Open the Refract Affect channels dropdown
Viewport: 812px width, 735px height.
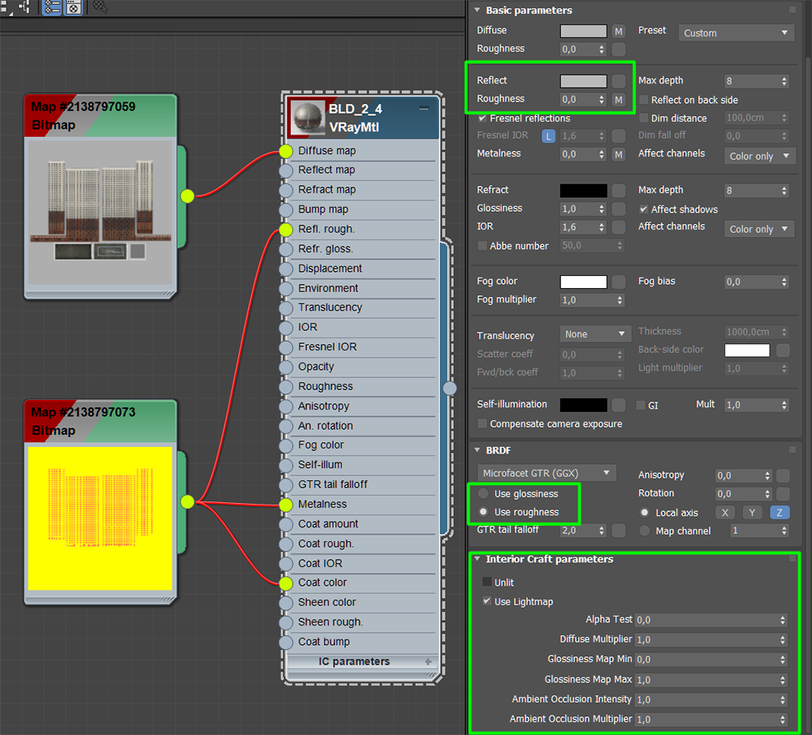point(759,229)
